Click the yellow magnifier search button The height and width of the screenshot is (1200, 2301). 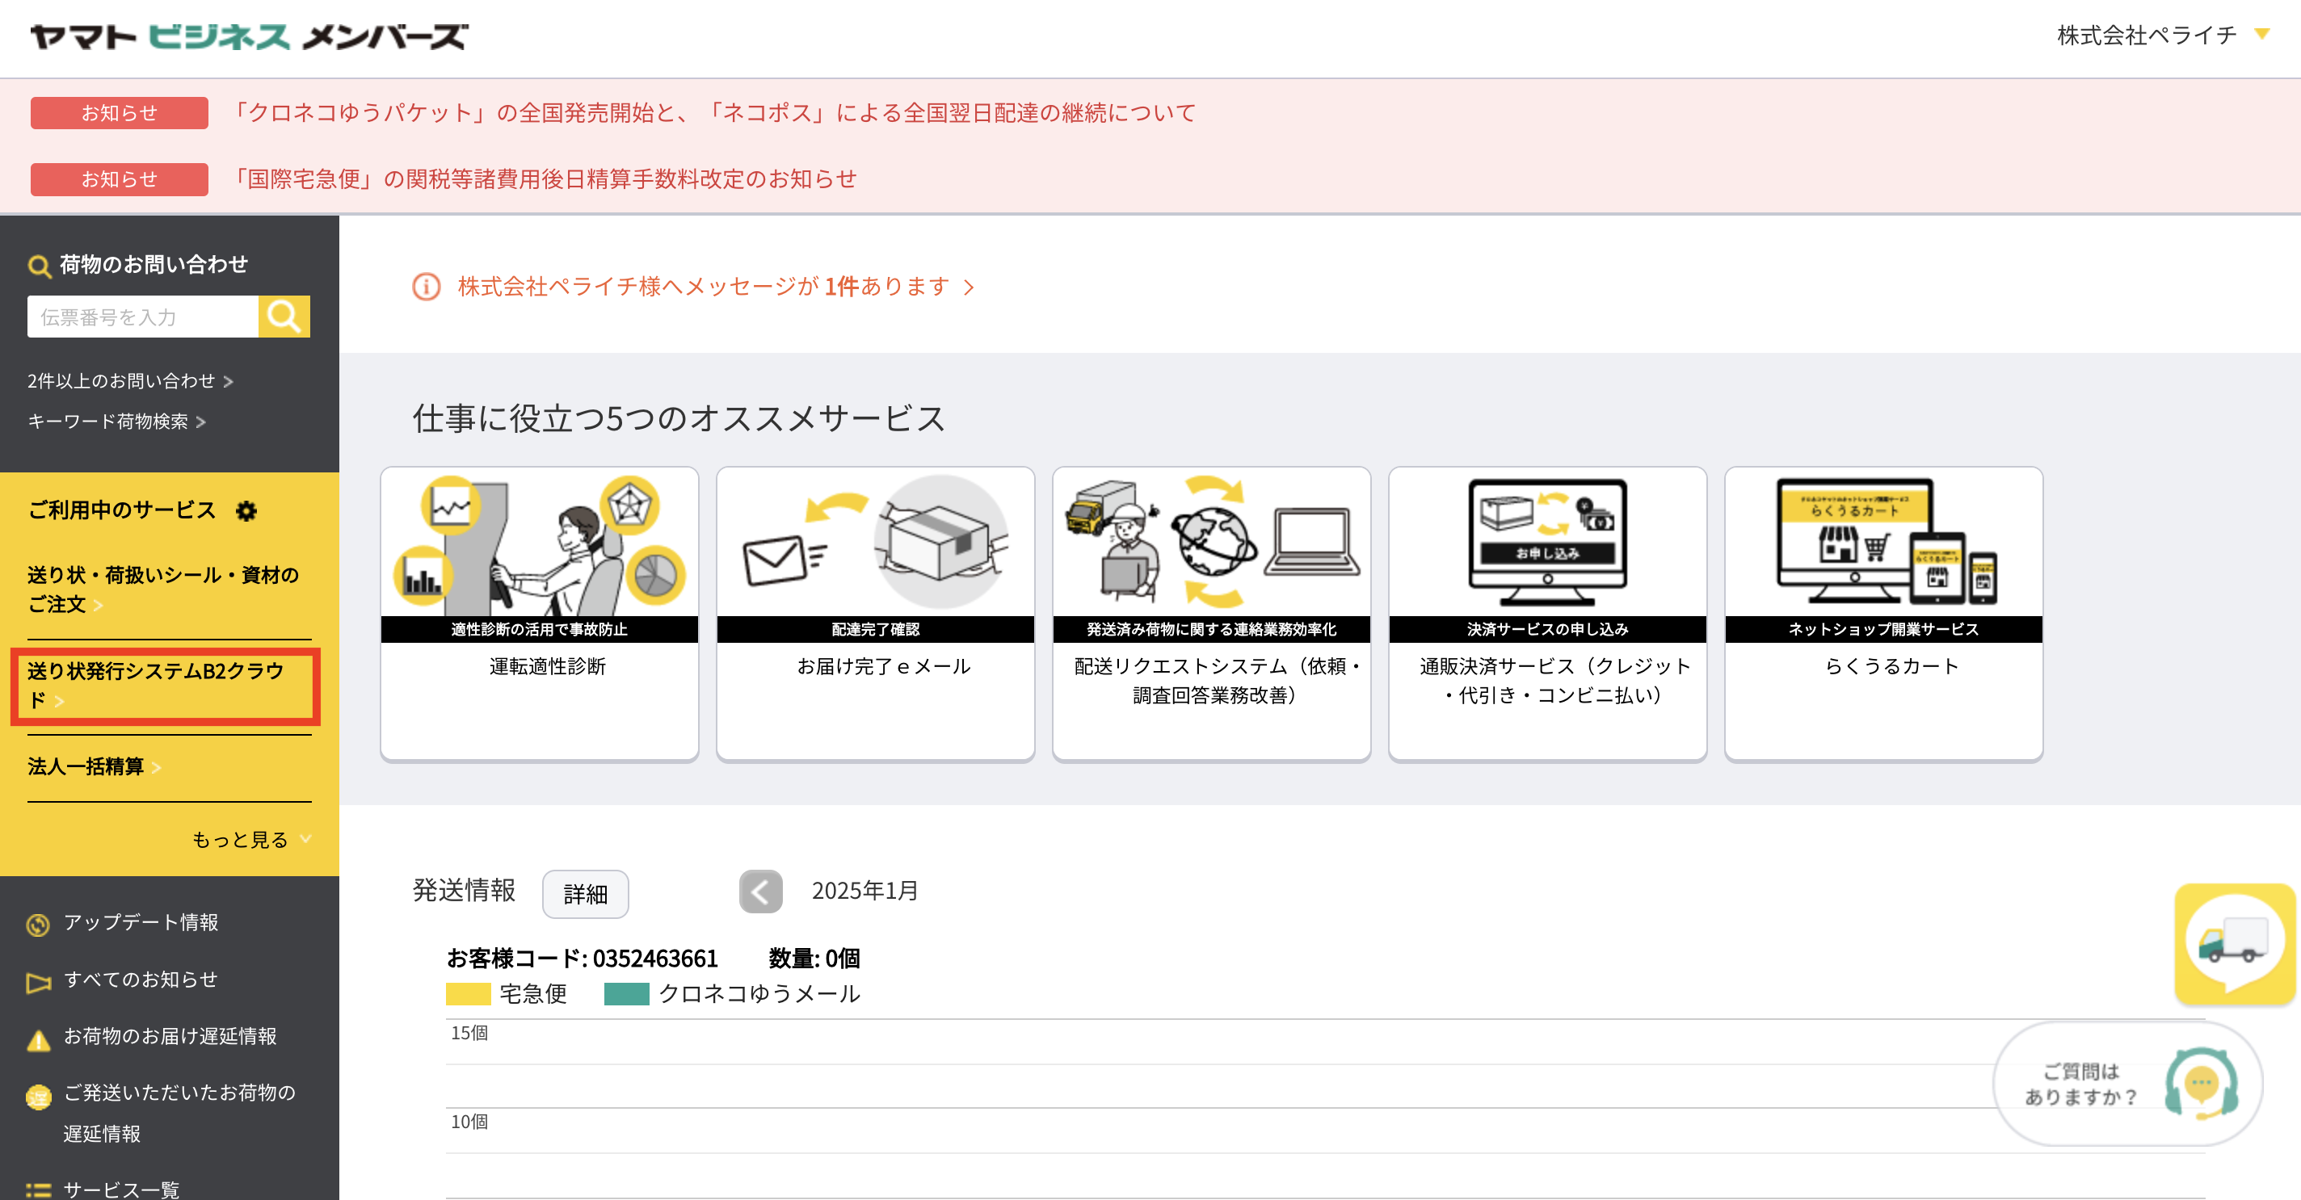click(x=283, y=316)
